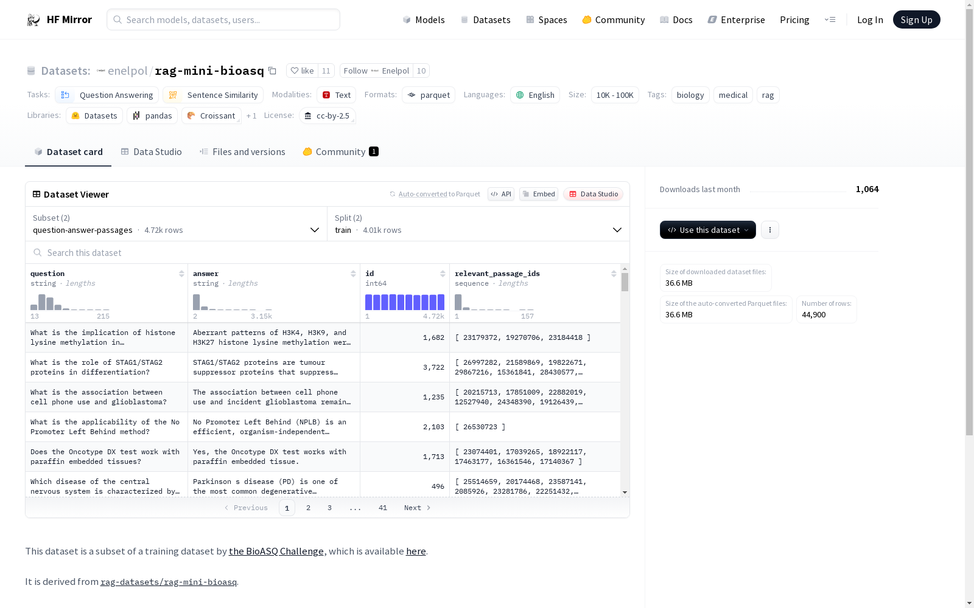Click the Embed button

pyautogui.click(x=539, y=194)
